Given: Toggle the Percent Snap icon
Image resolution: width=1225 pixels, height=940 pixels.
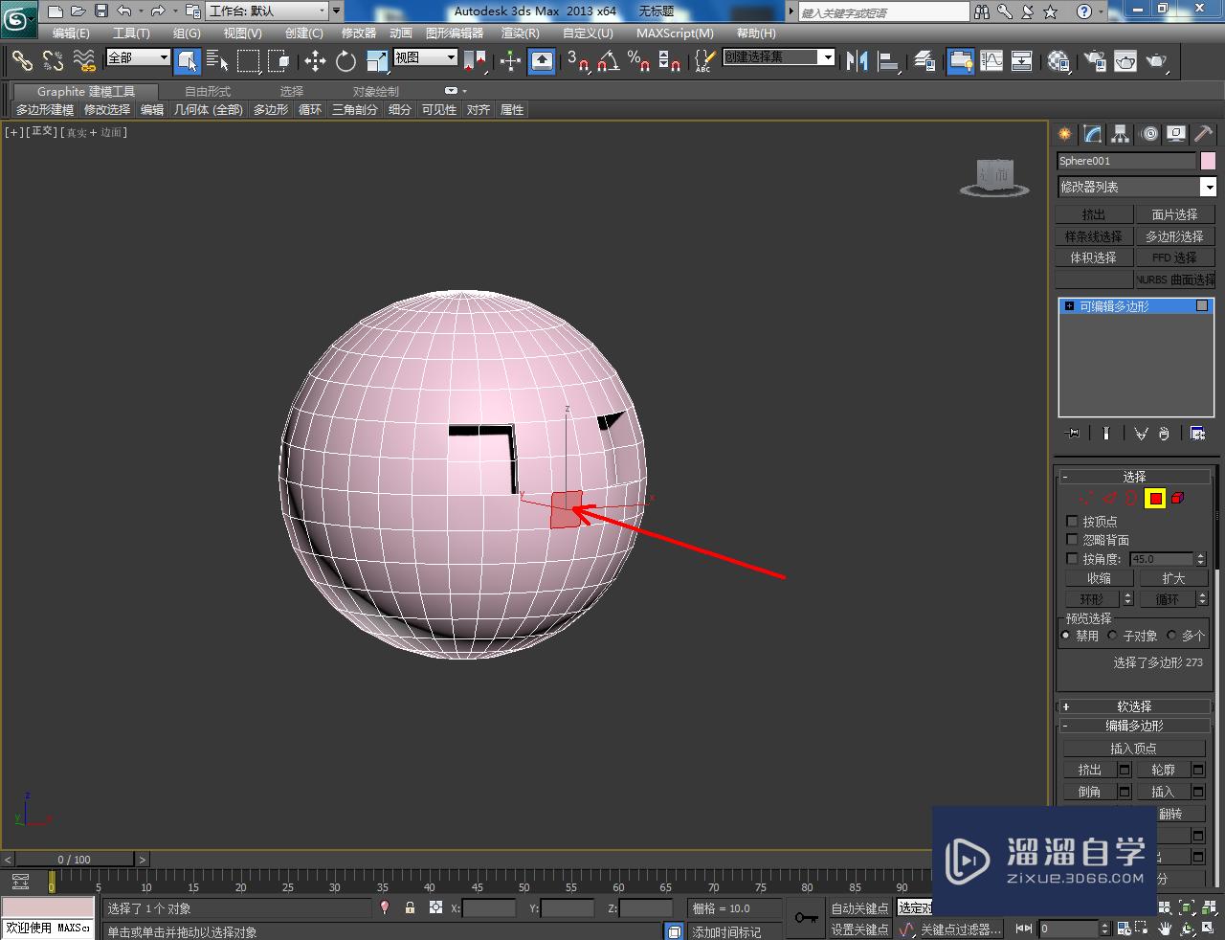Looking at the screenshot, I should point(638,61).
